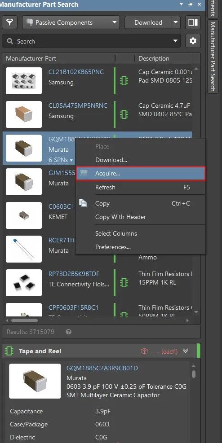This screenshot has height=443, width=222.
Task: Click large capacitor image in details pane
Action: 35,381
